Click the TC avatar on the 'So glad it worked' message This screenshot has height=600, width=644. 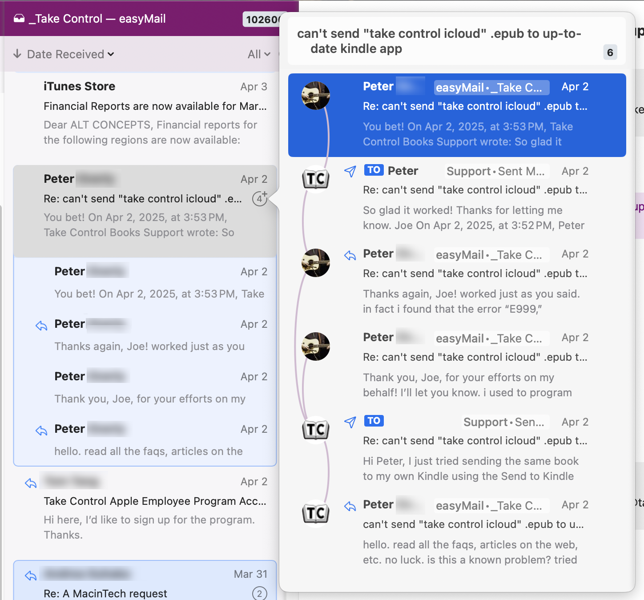pos(316,179)
